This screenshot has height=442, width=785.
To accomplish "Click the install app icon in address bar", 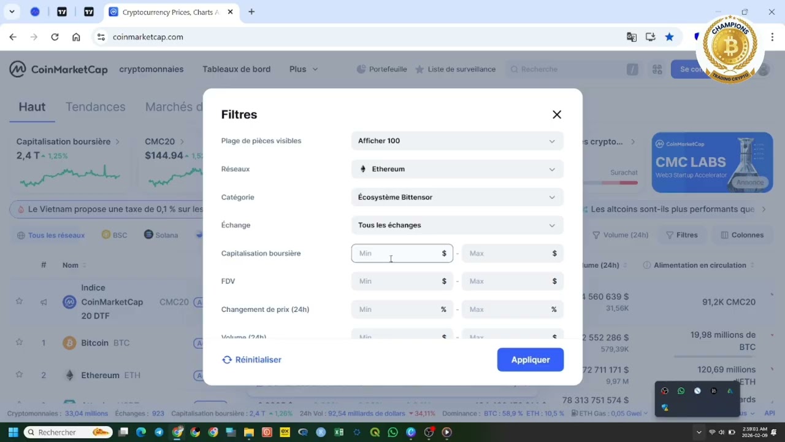I will click(651, 37).
